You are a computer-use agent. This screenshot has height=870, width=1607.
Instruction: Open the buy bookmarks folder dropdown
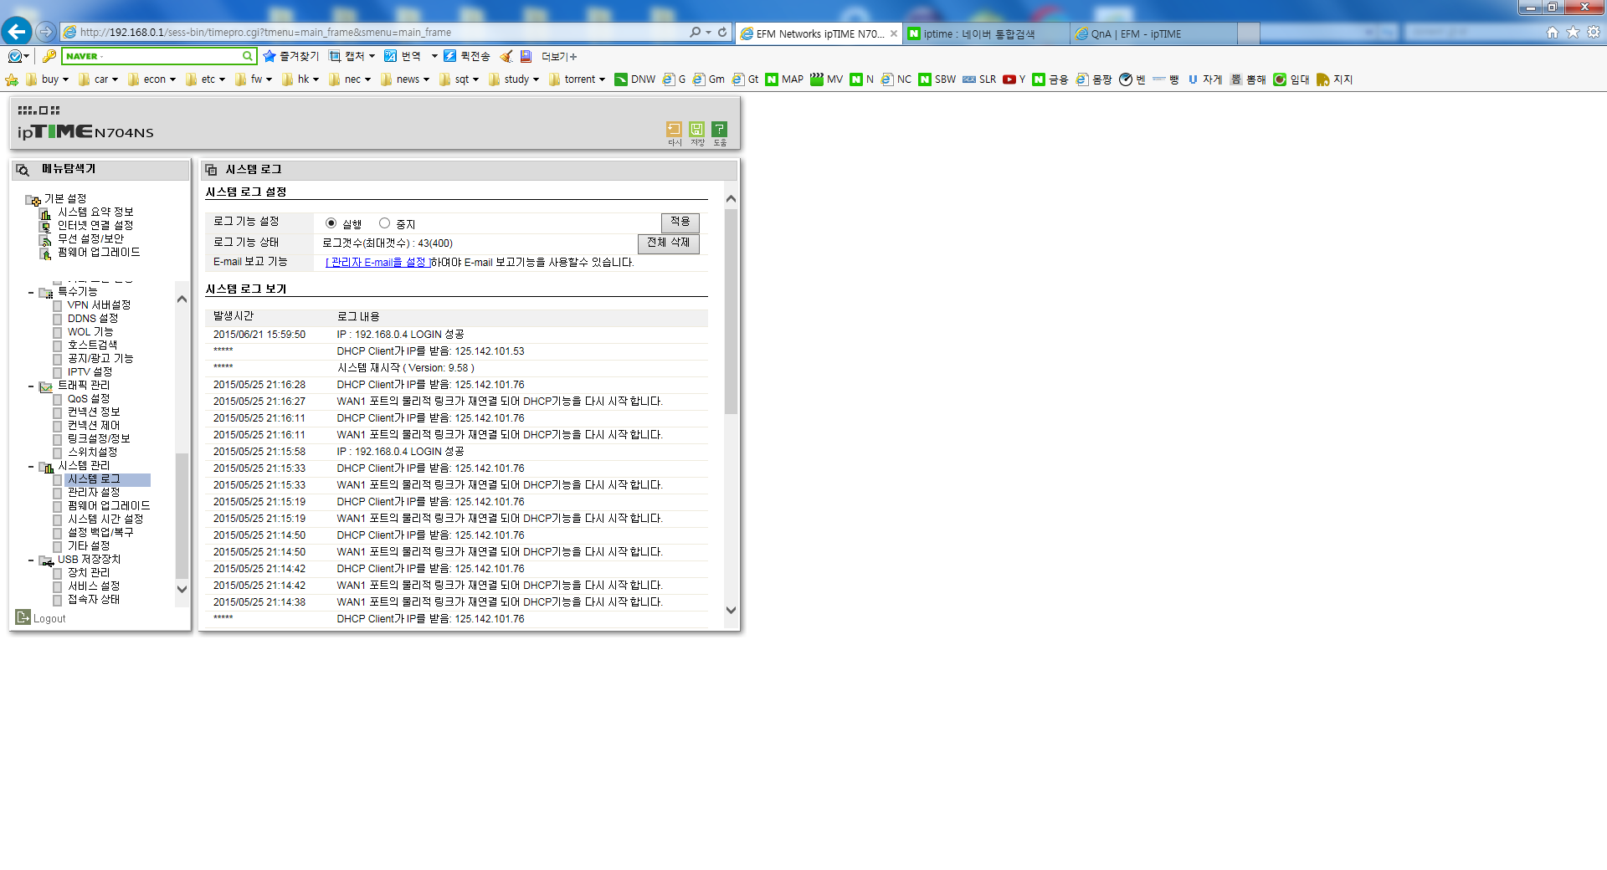click(49, 79)
